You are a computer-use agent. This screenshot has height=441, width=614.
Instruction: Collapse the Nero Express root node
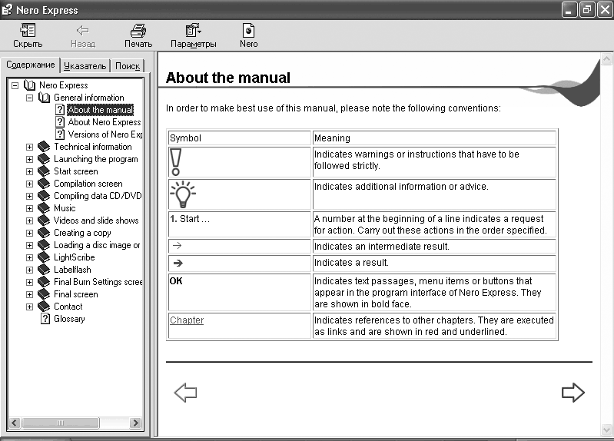click(x=15, y=85)
